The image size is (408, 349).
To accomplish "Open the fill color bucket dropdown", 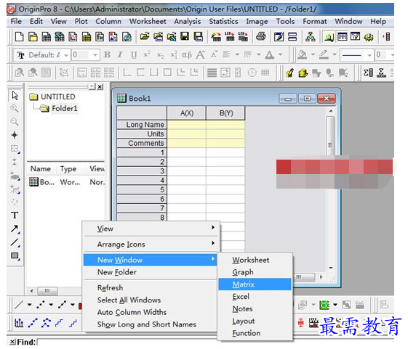I will [x=313, y=55].
